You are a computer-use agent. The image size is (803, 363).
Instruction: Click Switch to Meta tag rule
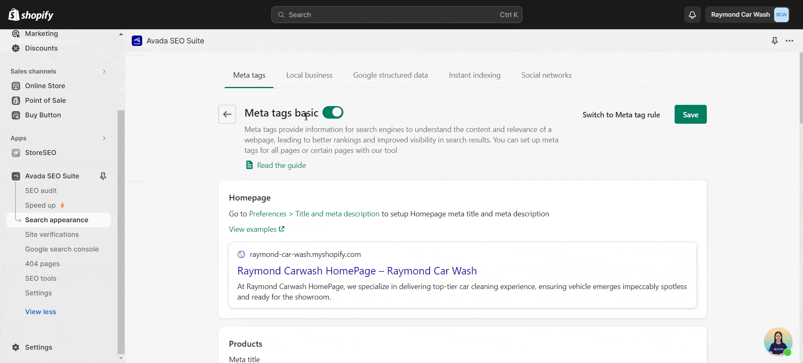point(621,114)
